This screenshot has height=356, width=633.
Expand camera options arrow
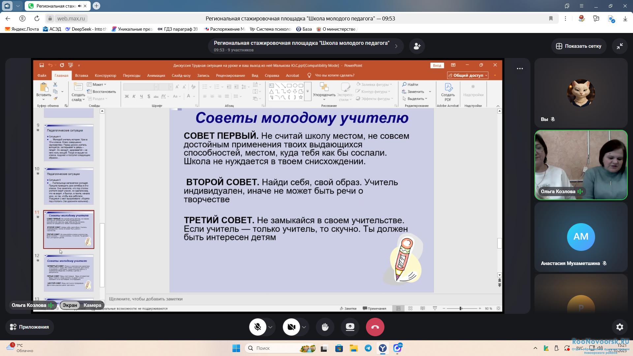304,327
